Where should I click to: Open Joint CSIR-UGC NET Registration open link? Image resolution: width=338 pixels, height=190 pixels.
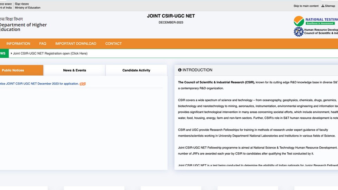[50, 53]
